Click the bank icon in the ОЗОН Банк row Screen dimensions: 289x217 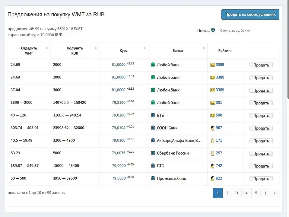point(153,128)
